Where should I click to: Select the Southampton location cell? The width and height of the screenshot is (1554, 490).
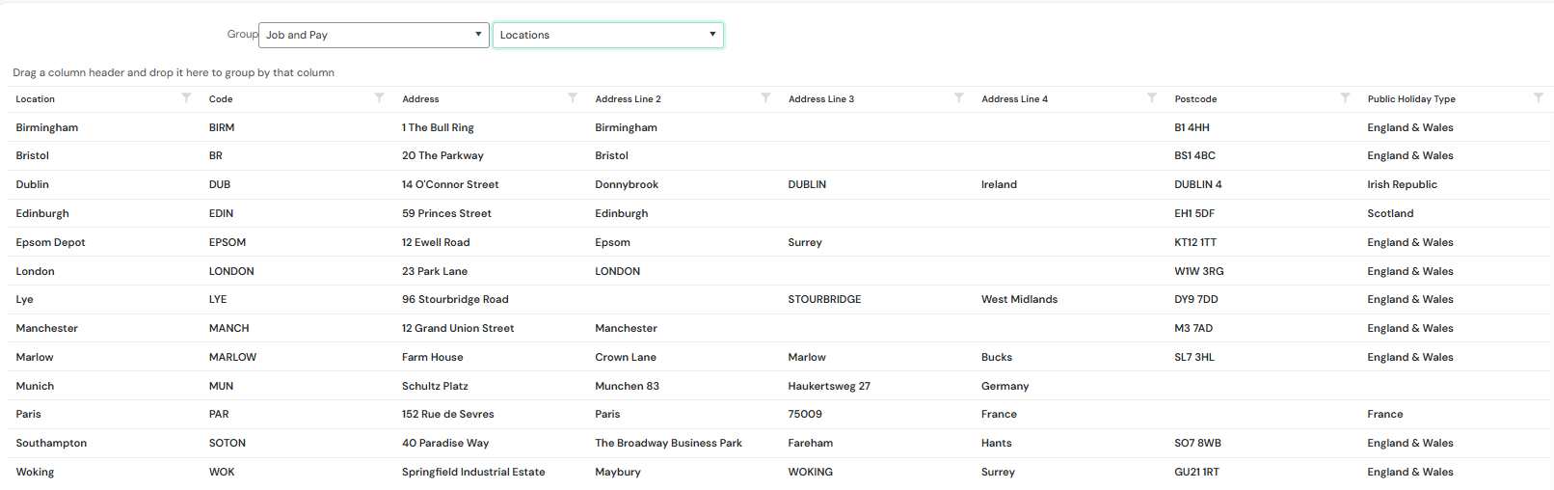pyautogui.click(x=51, y=443)
